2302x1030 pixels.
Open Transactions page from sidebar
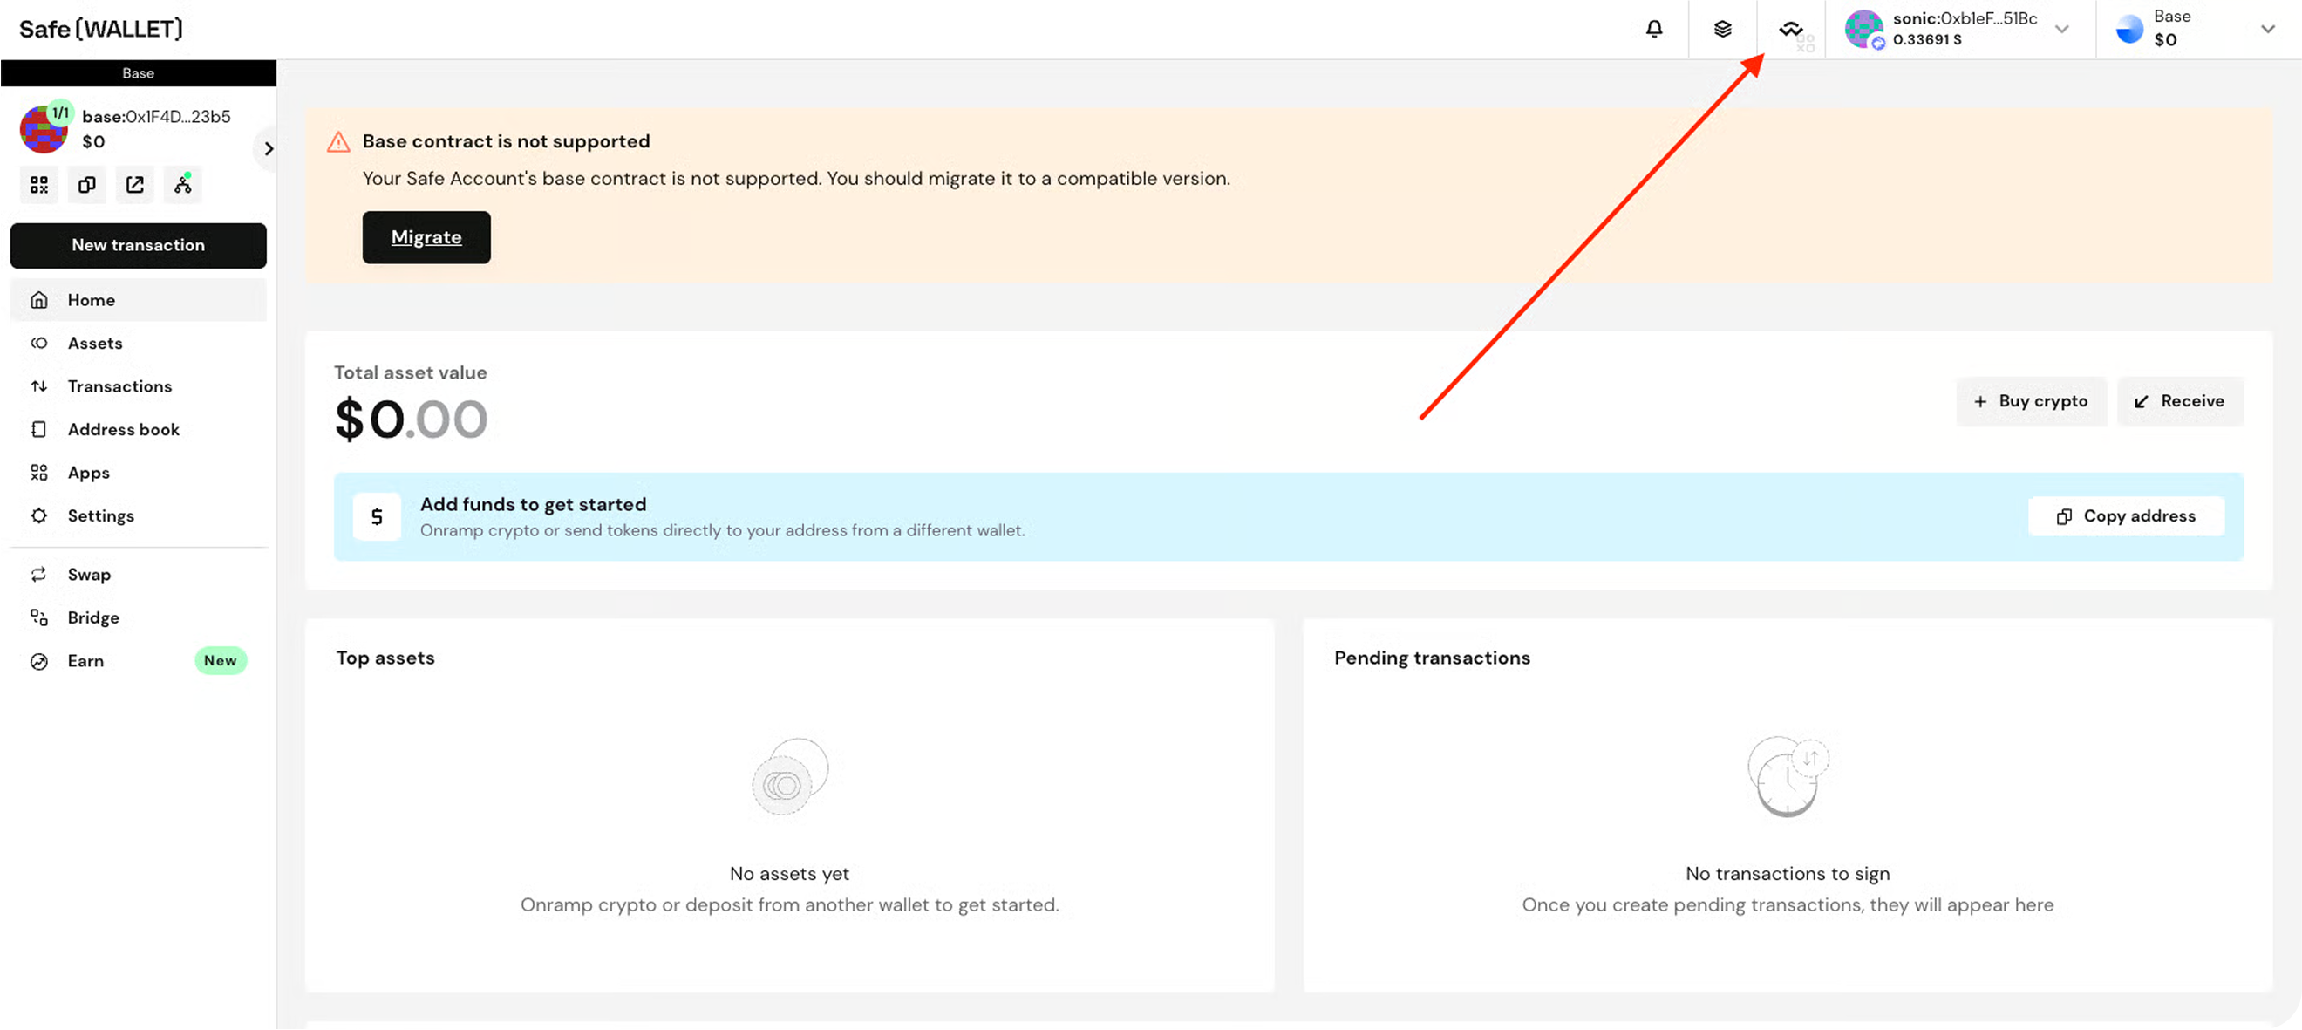coord(119,386)
